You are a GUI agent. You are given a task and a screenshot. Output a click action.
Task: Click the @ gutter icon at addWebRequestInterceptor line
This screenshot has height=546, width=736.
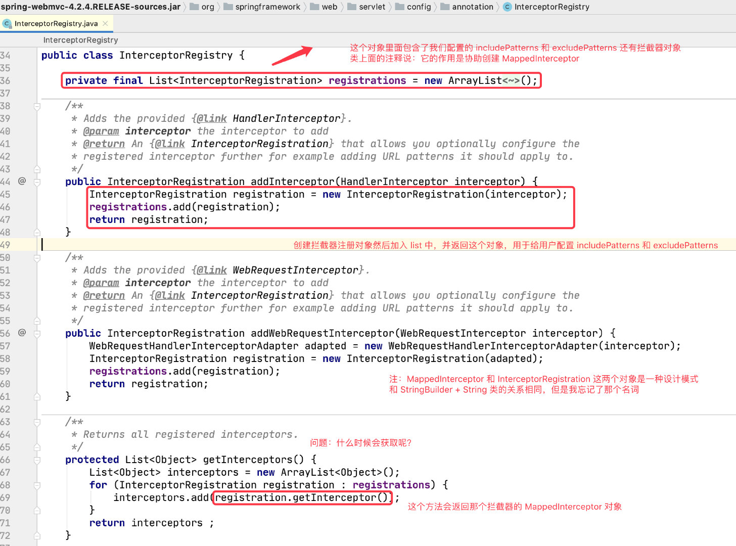coord(22,332)
